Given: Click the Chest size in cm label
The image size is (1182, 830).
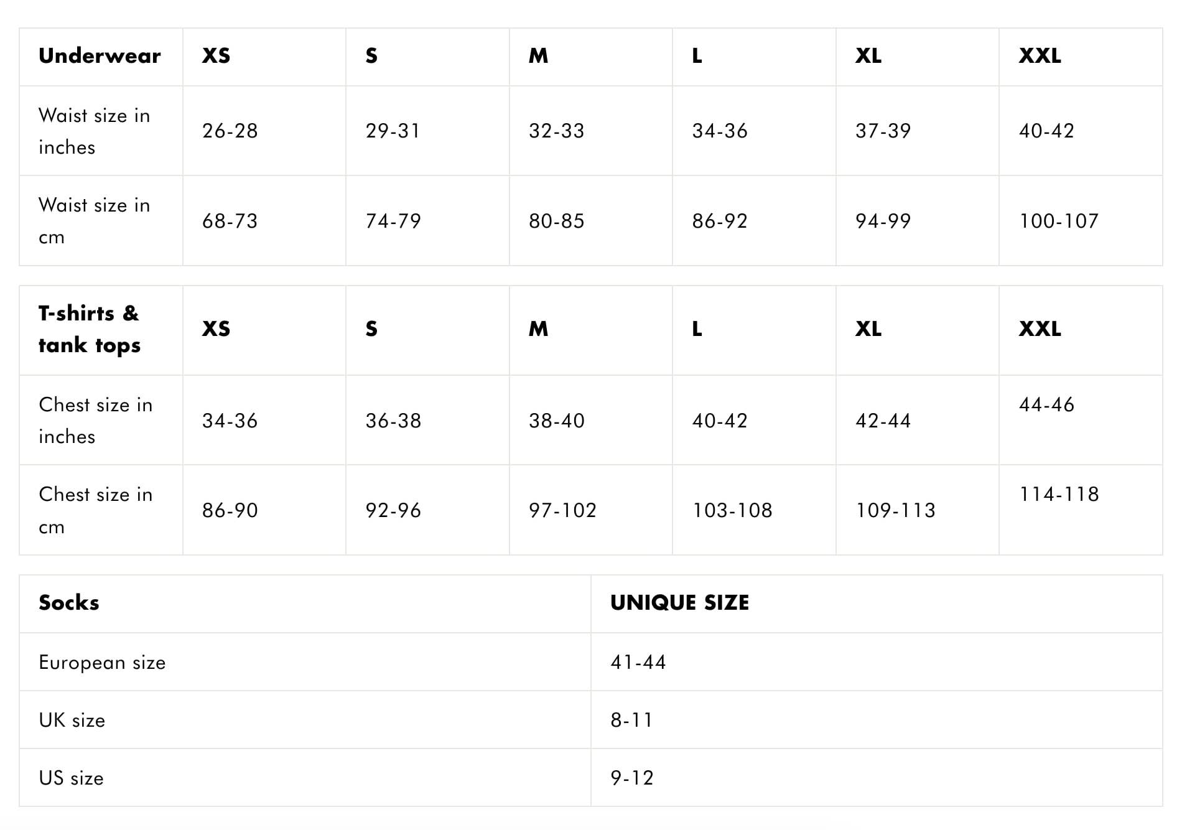Looking at the screenshot, I should coord(95,510).
